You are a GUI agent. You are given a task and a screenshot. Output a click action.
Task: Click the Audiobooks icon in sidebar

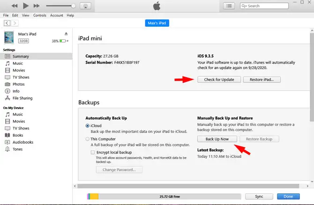[7, 142]
